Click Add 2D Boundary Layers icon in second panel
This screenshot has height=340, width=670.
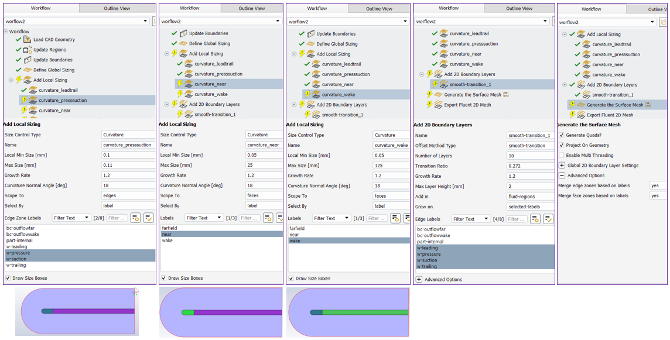point(183,104)
